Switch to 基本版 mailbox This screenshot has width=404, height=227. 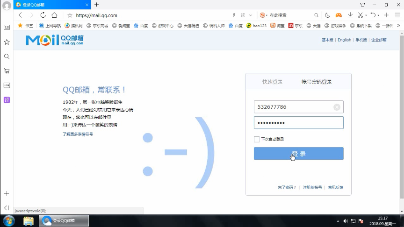(327, 40)
